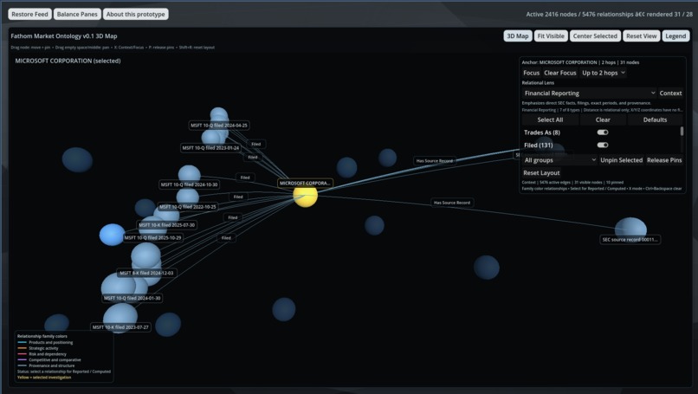Screen dimensions: 698x394
Task: Click the lower Has Source Record edge label
Action: click(x=452, y=203)
